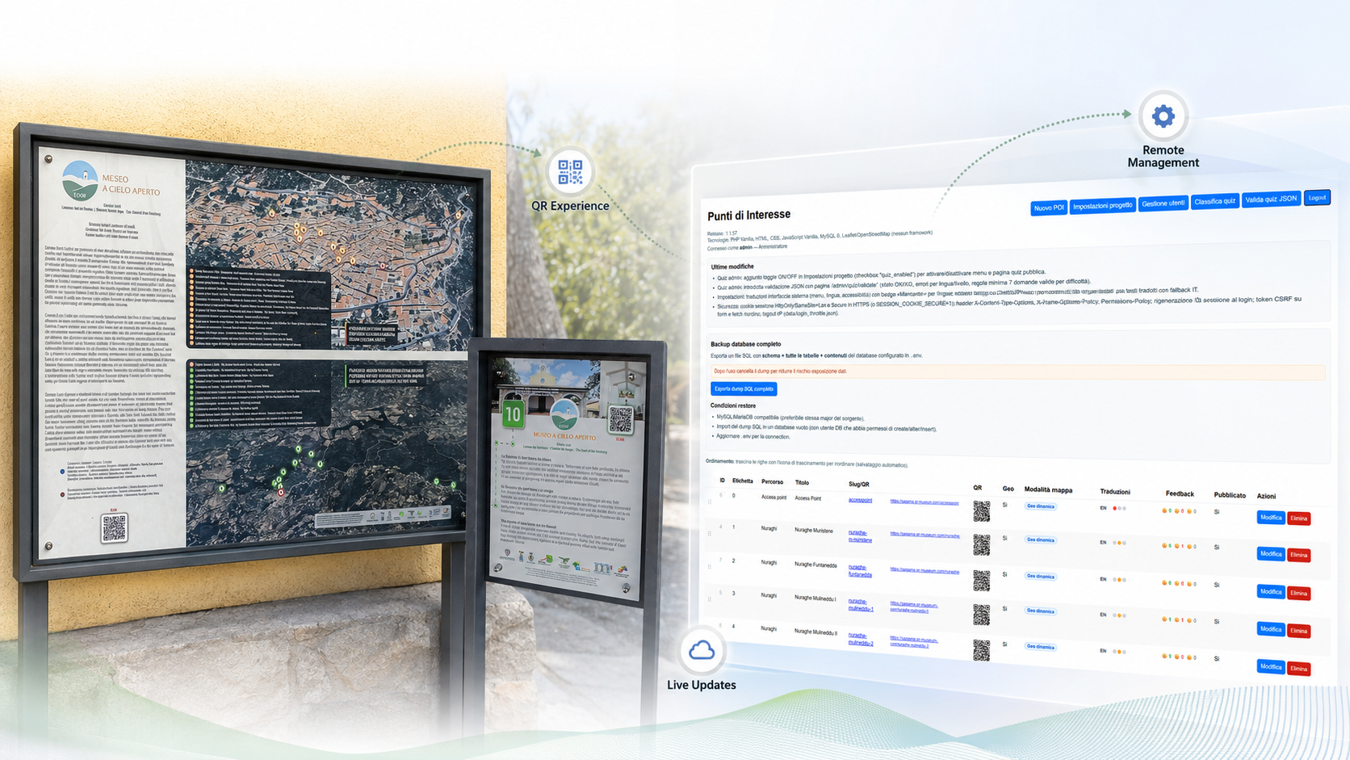Open the accesspoint slug link
Image resolution: width=1350 pixels, height=760 pixels.
point(860,500)
